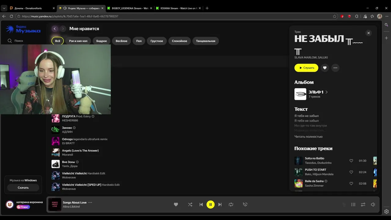This screenshot has height=220, width=391.
Task: Play track ПОДРУГА by HESHER666
Action: (56, 118)
